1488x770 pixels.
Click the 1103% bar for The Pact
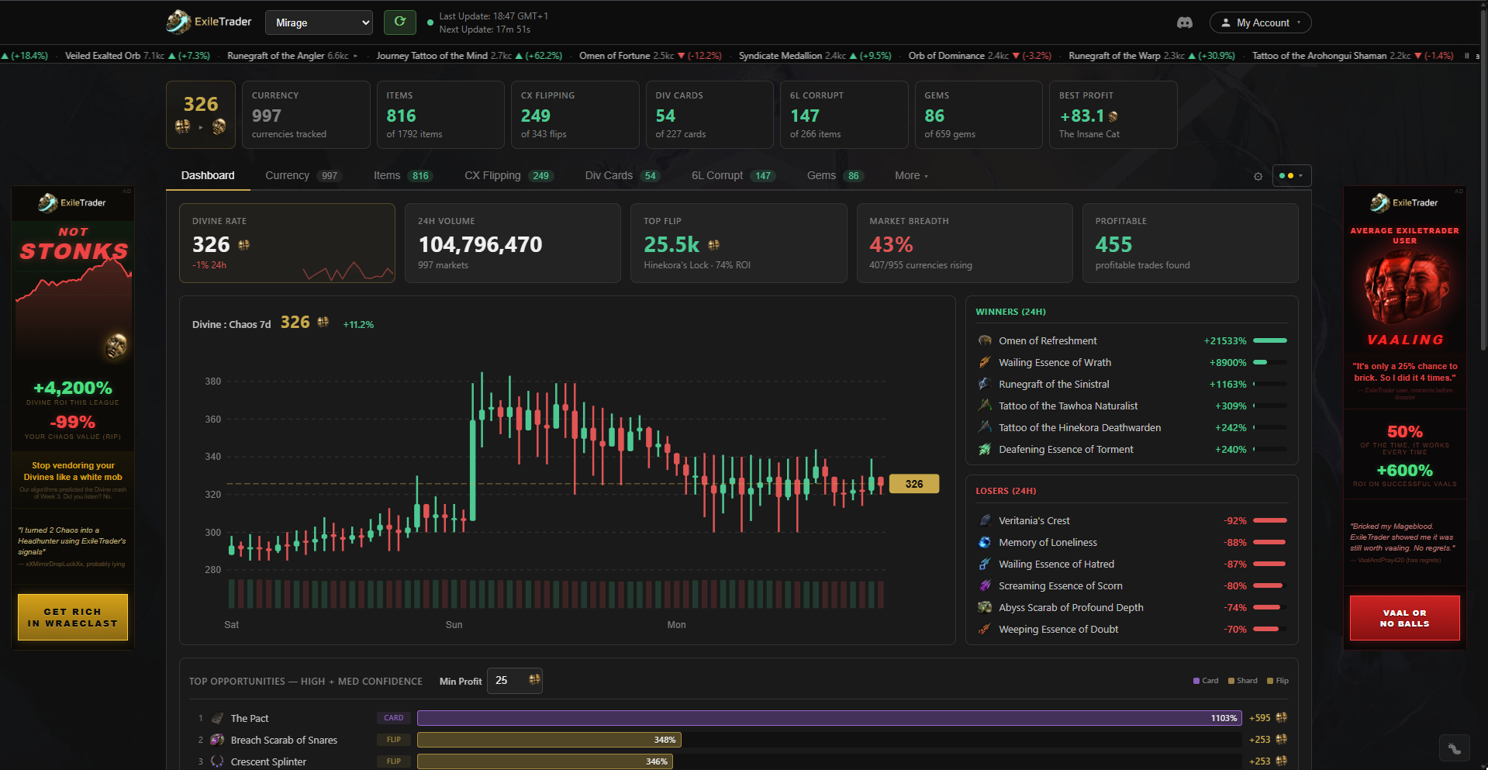pos(830,718)
